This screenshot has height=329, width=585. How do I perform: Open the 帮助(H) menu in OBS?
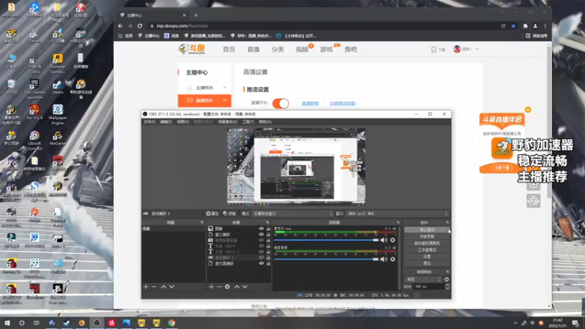tap(265, 121)
